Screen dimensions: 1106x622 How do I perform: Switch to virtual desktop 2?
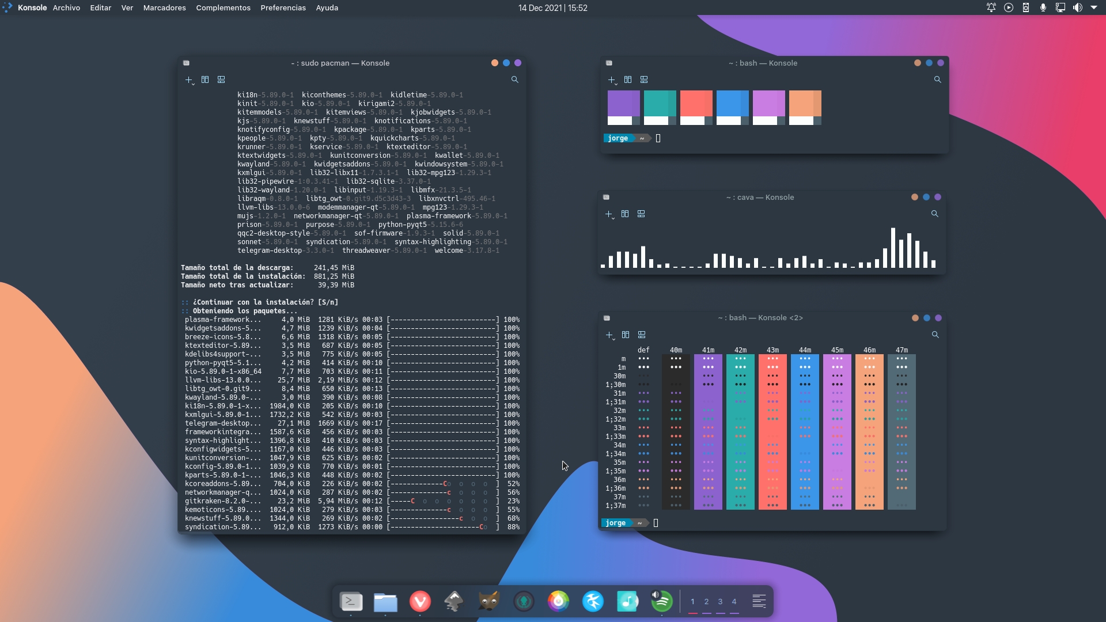(706, 602)
